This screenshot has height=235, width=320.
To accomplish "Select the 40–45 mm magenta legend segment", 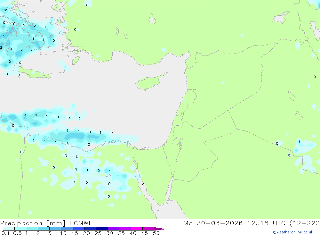I will [x=137, y=229].
